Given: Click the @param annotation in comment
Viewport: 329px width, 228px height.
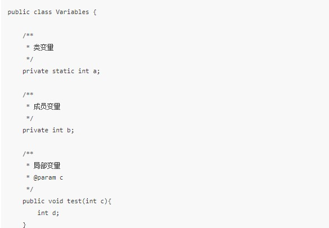Looking at the screenshot, I should 44,178.
